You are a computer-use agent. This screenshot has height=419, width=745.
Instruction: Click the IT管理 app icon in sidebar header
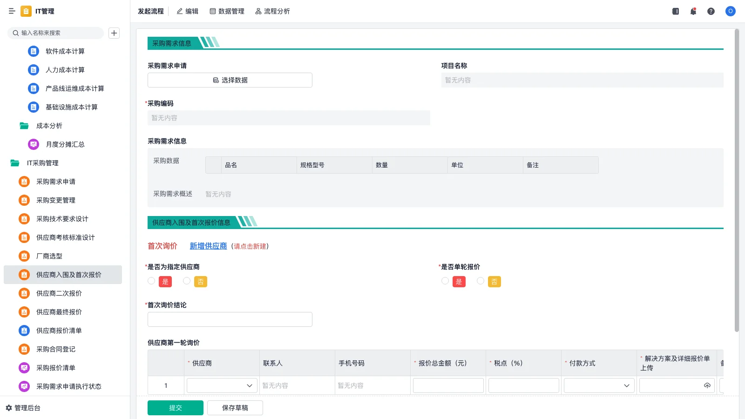pyautogui.click(x=26, y=11)
